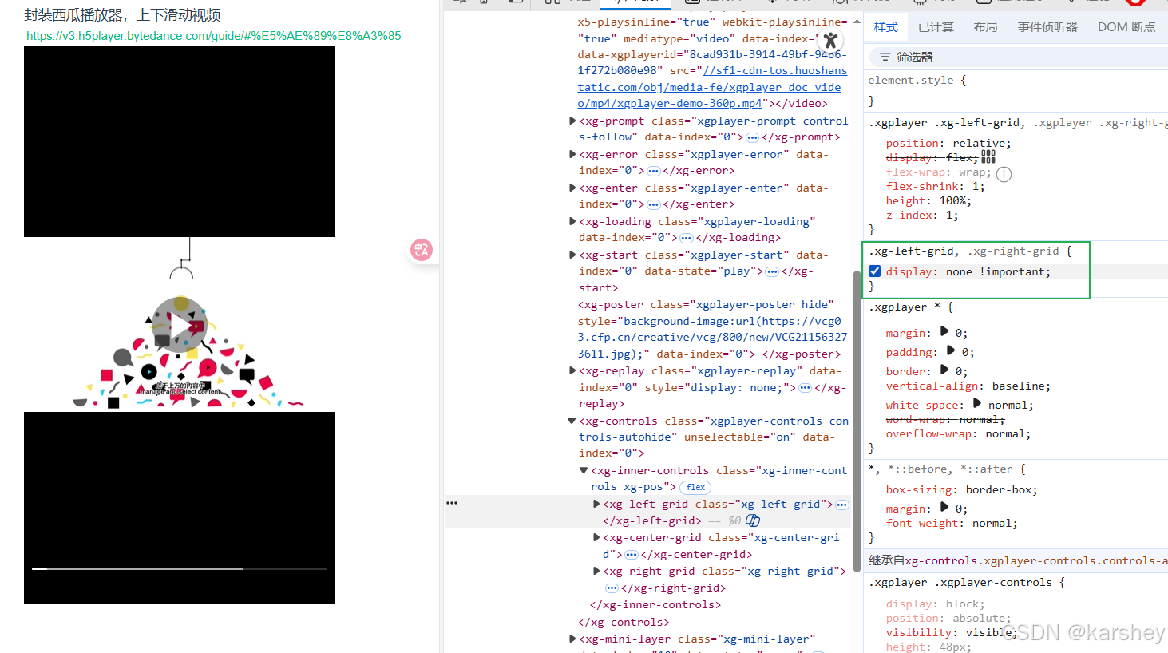Expand the xg-start element node

572,255
